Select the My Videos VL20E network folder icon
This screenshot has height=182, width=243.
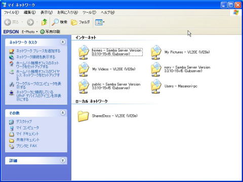tap(84, 69)
